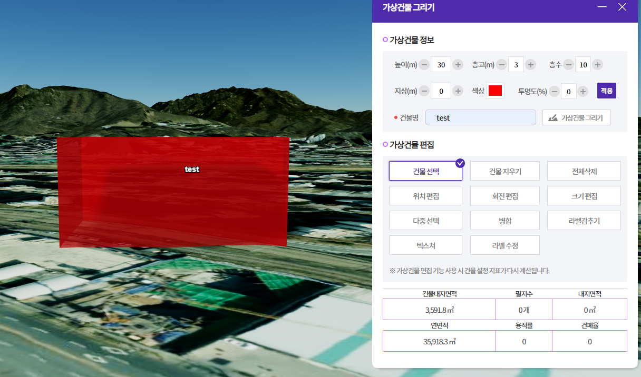The image size is (641, 377).
Task: Decrease building height with minus button
Action: [x=424, y=65]
